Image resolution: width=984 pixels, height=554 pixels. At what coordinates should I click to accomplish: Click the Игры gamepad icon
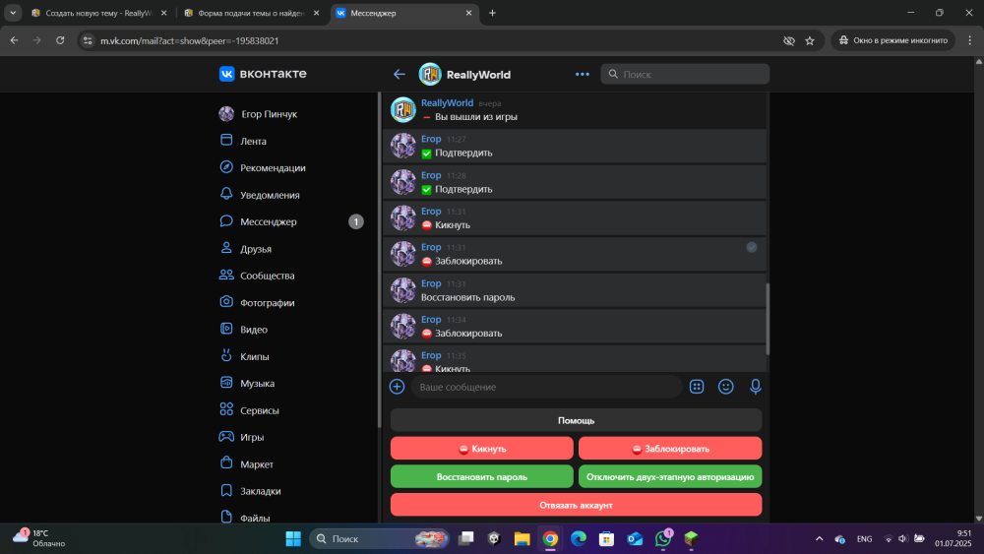click(x=226, y=437)
